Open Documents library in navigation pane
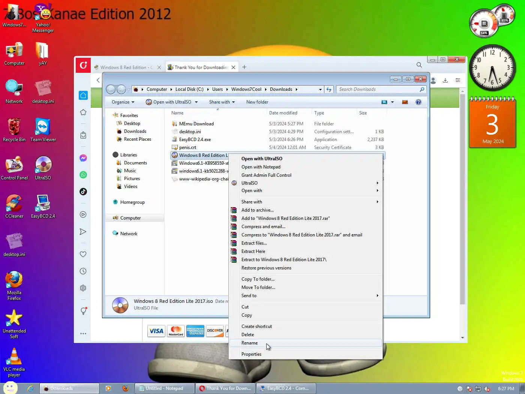 point(135,163)
